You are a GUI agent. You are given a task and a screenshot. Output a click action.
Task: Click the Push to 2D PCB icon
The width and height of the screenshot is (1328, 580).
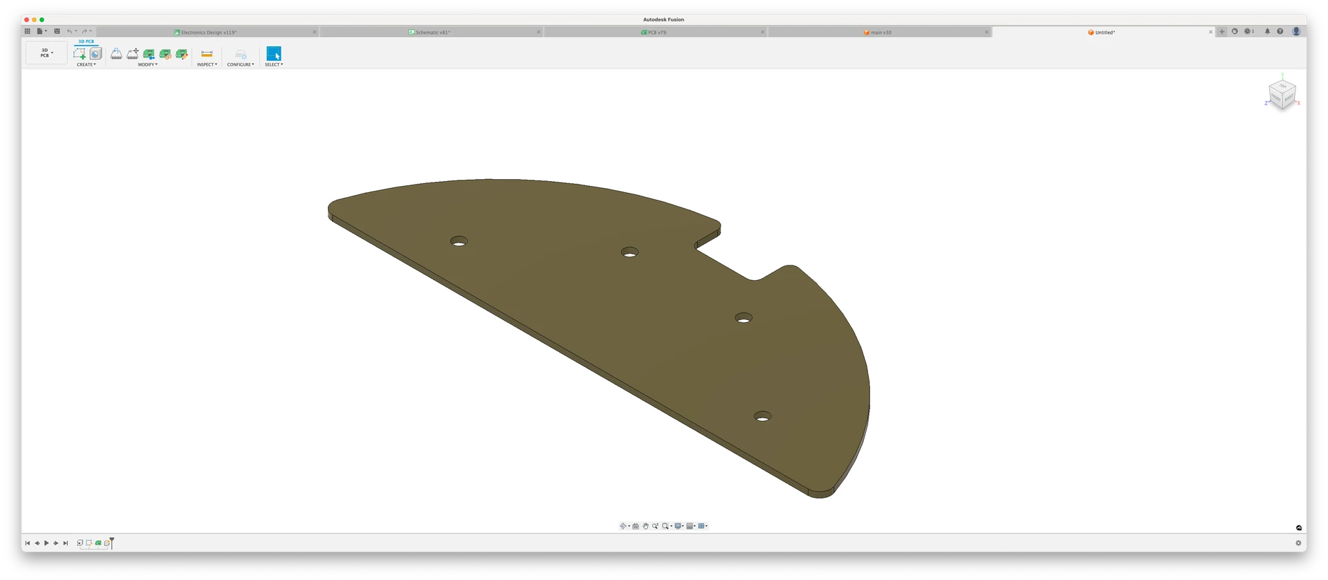149,54
